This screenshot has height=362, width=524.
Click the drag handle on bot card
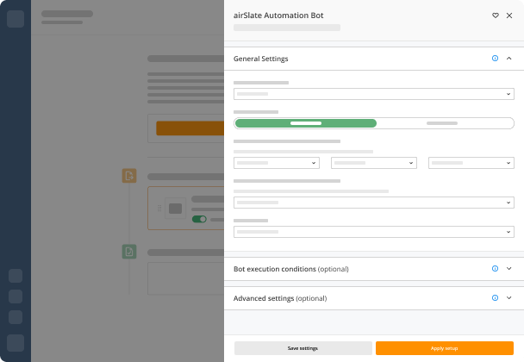coord(159,209)
